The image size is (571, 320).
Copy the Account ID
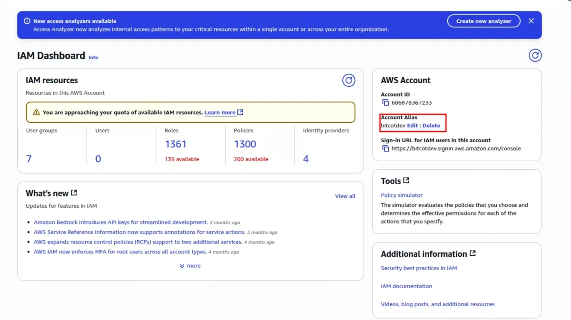(385, 103)
